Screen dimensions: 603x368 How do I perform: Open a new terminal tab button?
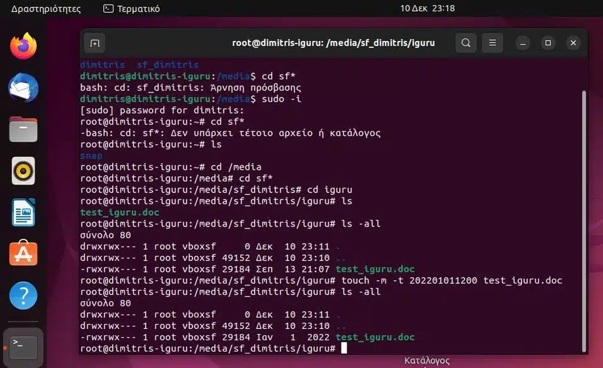(x=95, y=43)
